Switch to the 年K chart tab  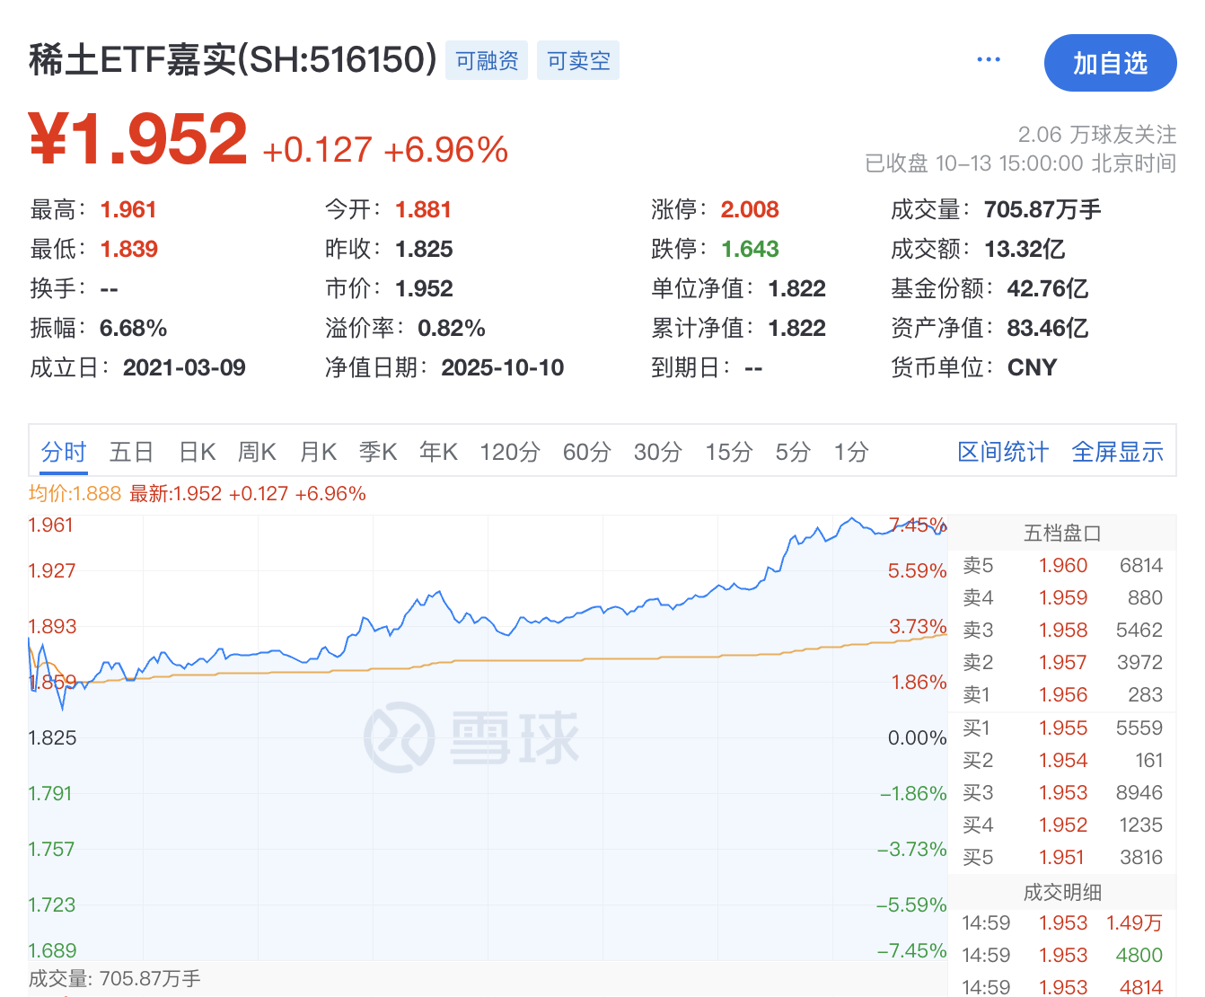[x=438, y=452]
